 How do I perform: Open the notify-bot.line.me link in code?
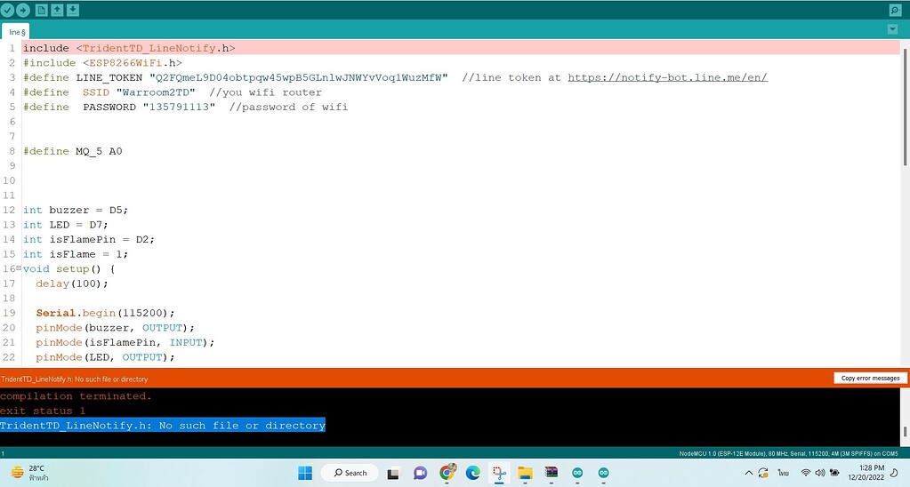(667, 77)
